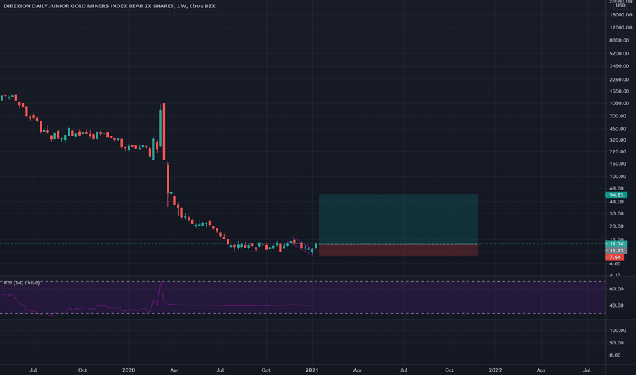Click the Oct label just before 2020
The image size is (636, 375).
[x=83, y=370]
